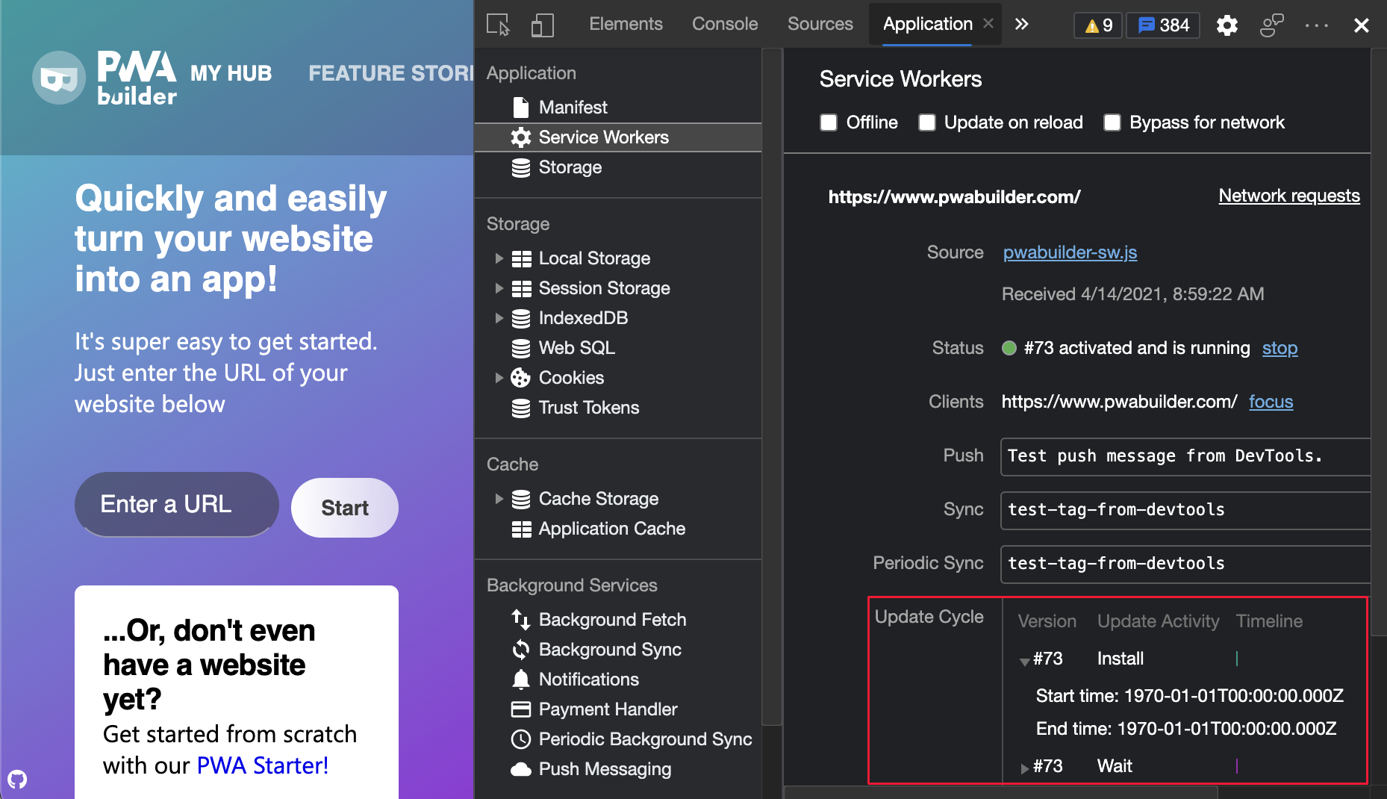Select the inspect element cursor icon
The height and width of the screenshot is (799, 1387).
[499, 25]
